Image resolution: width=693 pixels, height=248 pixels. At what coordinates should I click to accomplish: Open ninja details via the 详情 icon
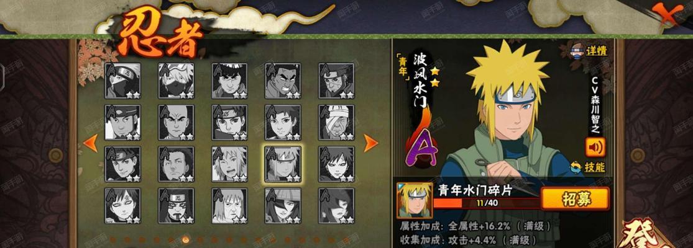pos(588,50)
